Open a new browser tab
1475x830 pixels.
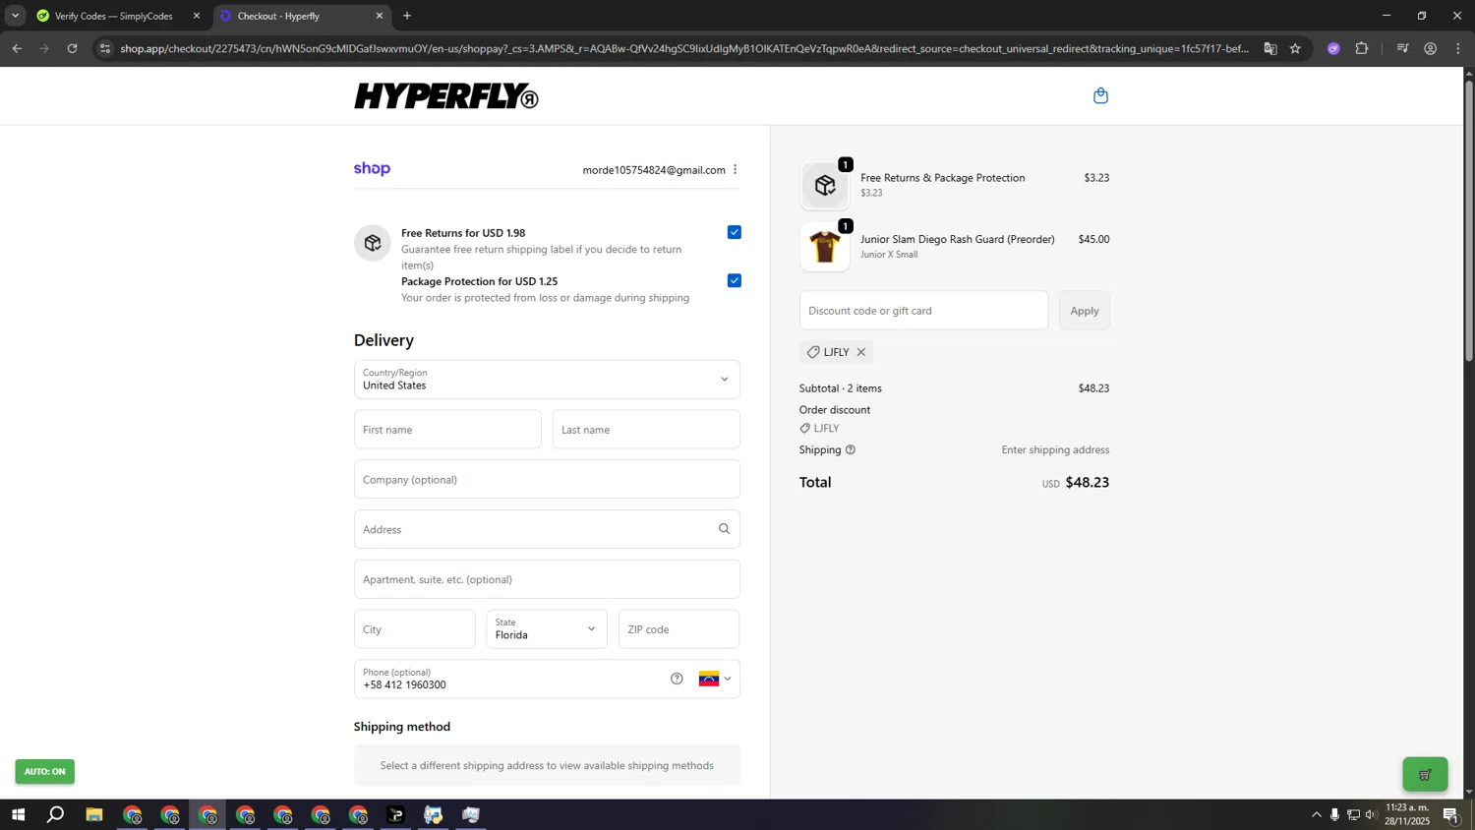[407, 16]
